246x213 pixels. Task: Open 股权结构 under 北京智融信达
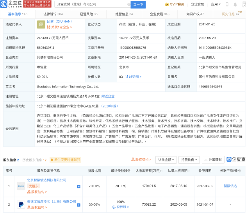pyautogui.click(x=37, y=192)
